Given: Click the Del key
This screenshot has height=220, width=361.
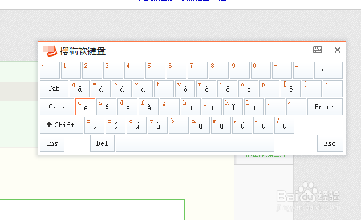Looking at the screenshot, I should [102, 143].
